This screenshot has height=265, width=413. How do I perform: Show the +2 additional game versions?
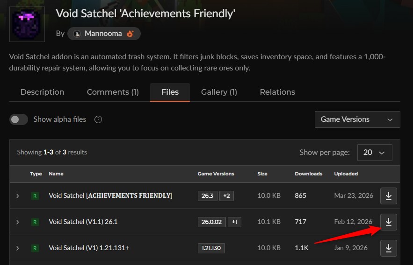pyautogui.click(x=226, y=195)
